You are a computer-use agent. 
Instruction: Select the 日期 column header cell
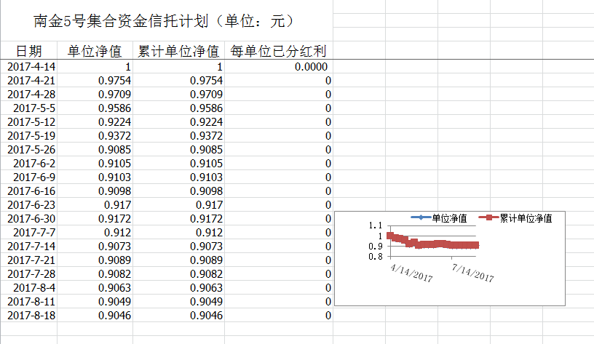pos(29,51)
